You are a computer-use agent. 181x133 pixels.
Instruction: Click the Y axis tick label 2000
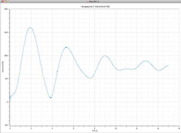click(x=6, y=9)
